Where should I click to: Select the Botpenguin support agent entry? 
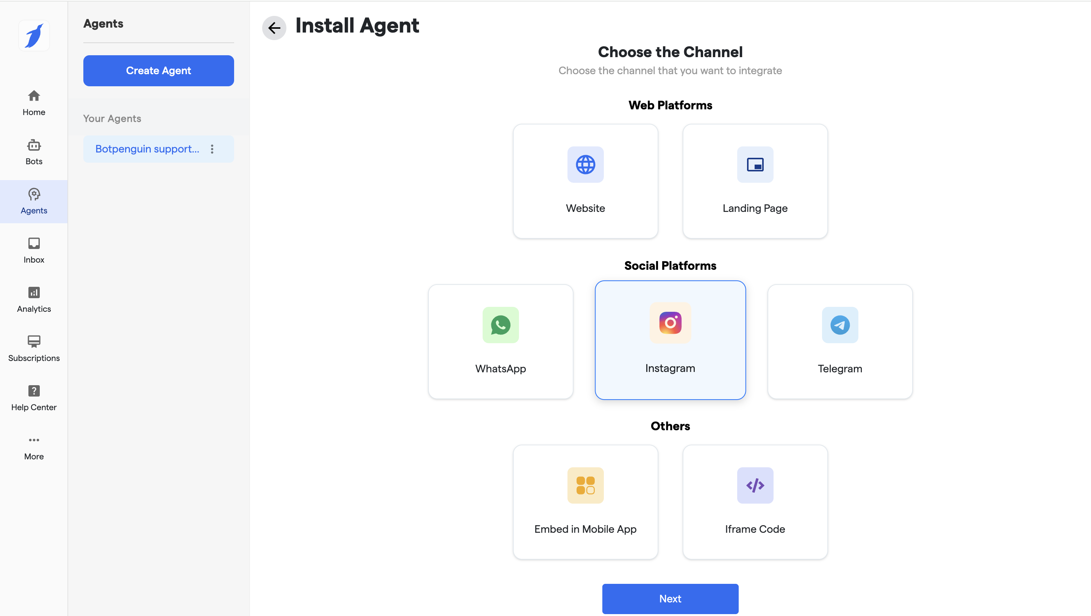147,149
